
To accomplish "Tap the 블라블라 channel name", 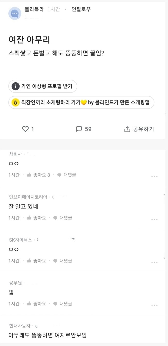I will 34,10.
